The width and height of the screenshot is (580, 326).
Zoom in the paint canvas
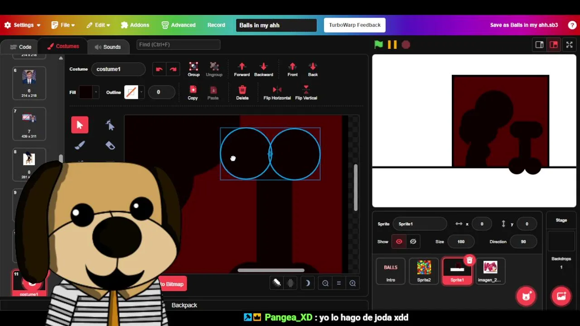click(353, 283)
